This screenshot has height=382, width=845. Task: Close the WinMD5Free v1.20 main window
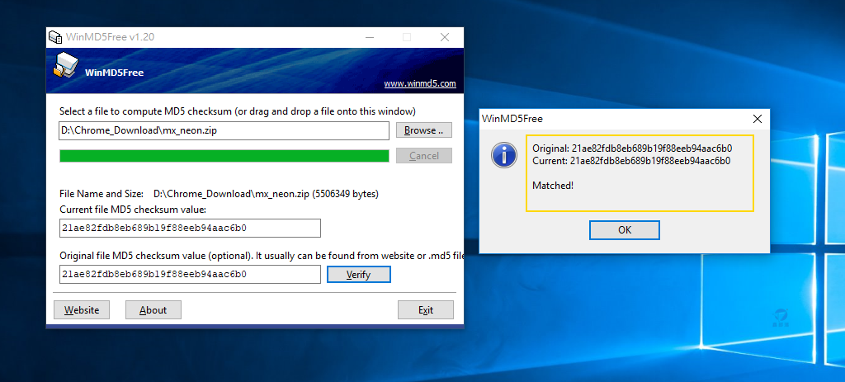445,37
